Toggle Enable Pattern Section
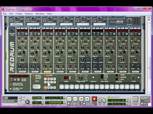This screenshot has width=153, height=114. pos(33,75)
